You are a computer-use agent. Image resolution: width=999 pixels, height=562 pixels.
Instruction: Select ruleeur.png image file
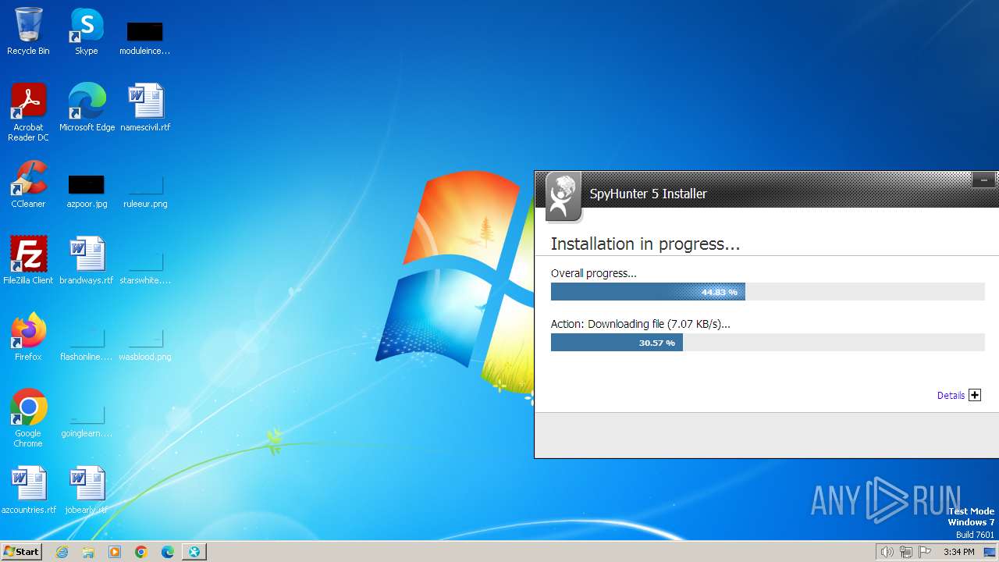click(x=145, y=190)
